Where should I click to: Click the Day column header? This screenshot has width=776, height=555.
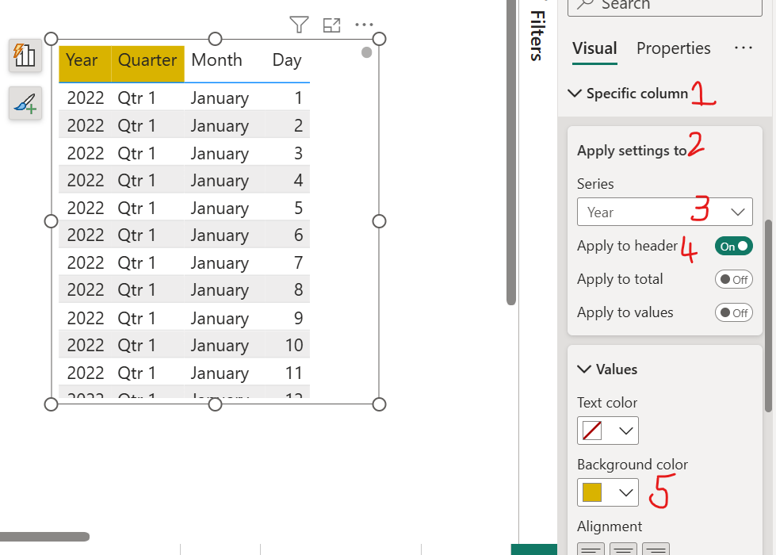pyautogui.click(x=287, y=60)
